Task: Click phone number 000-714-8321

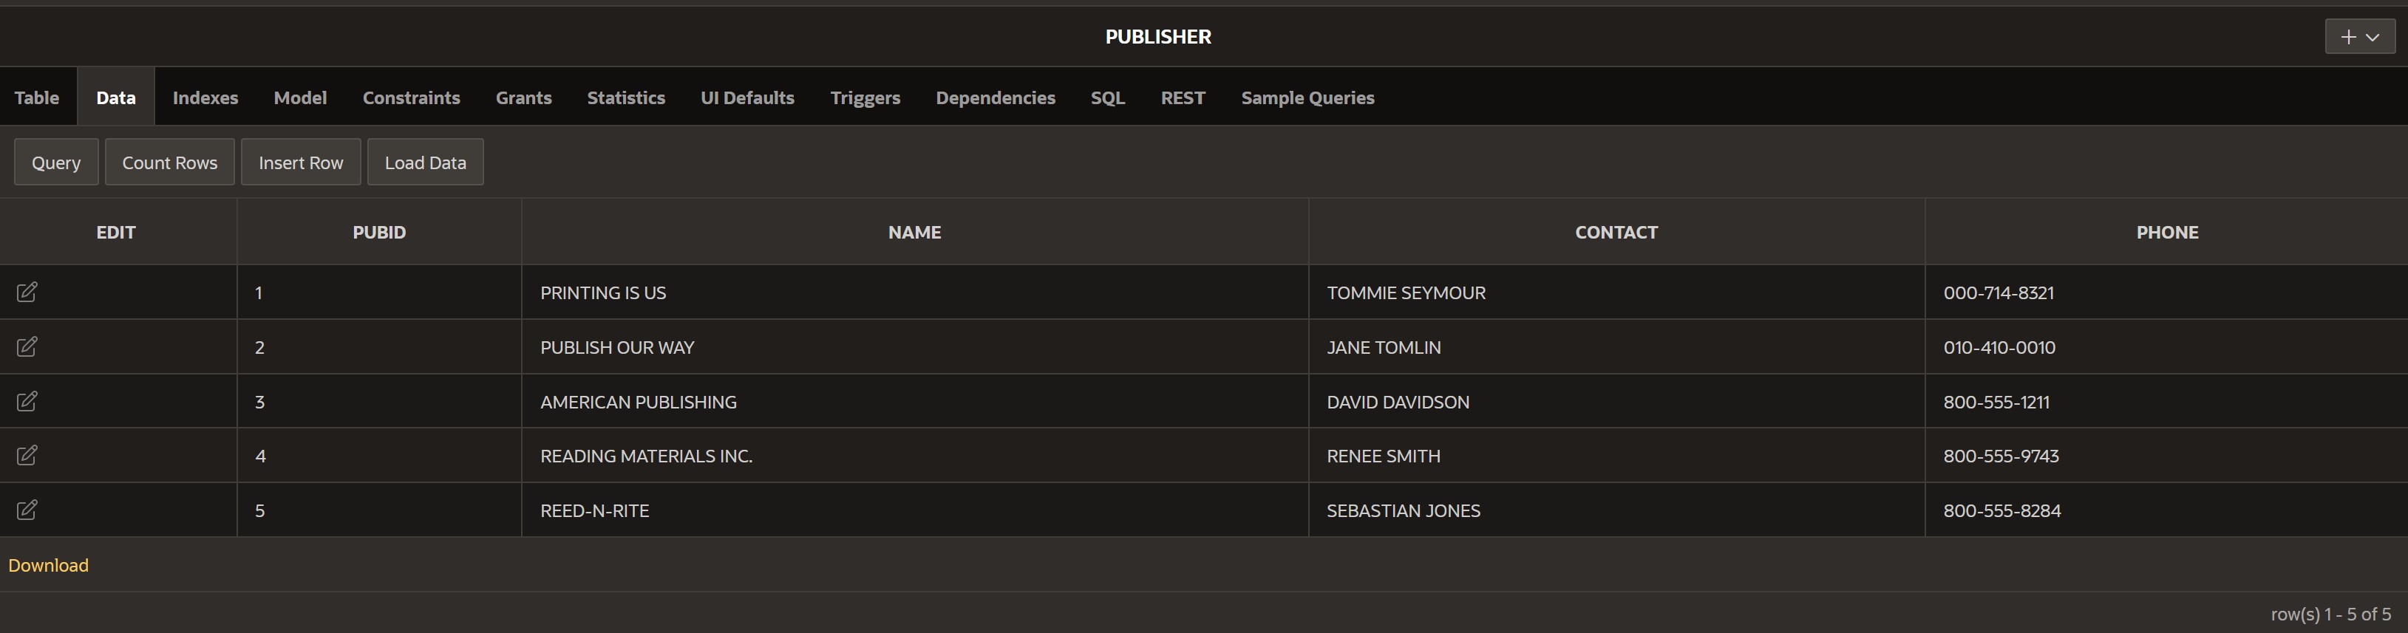Action: (1999, 292)
